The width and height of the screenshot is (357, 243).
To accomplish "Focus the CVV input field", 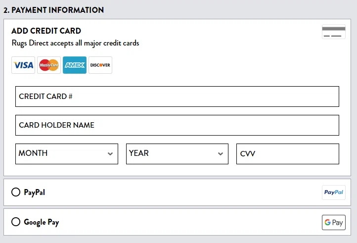I will (288, 153).
